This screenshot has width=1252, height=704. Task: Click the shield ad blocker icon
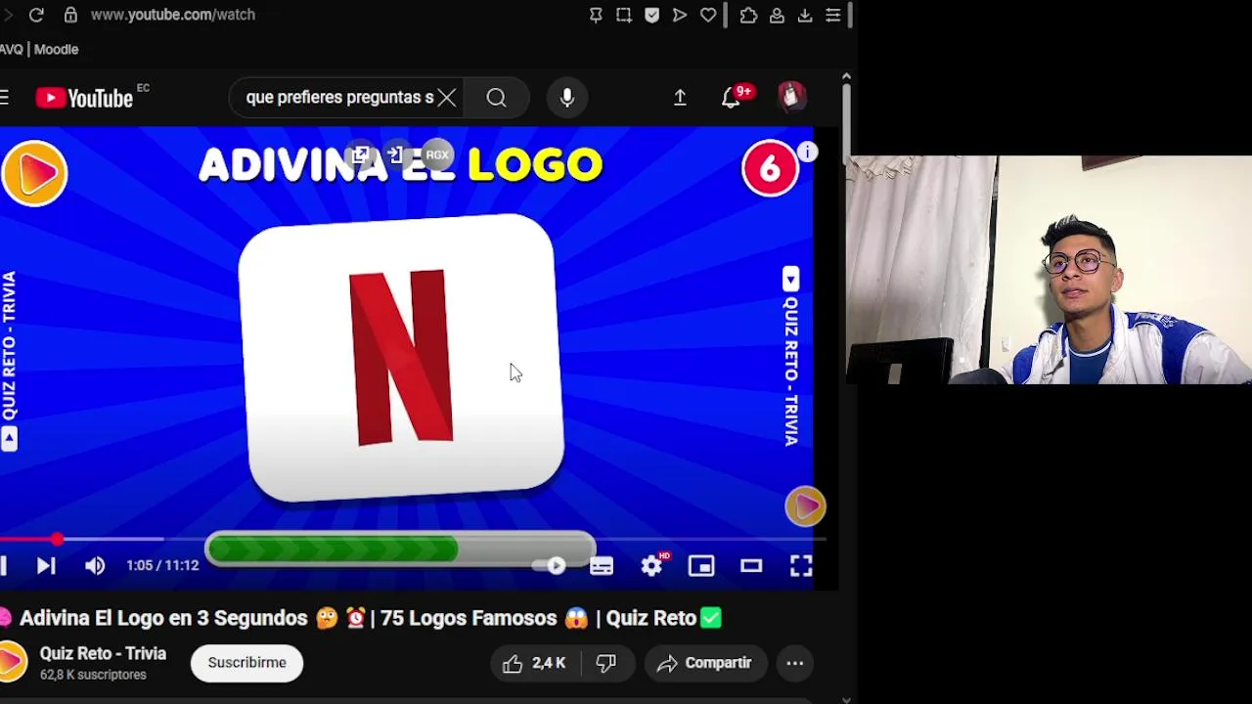[652, 15]
